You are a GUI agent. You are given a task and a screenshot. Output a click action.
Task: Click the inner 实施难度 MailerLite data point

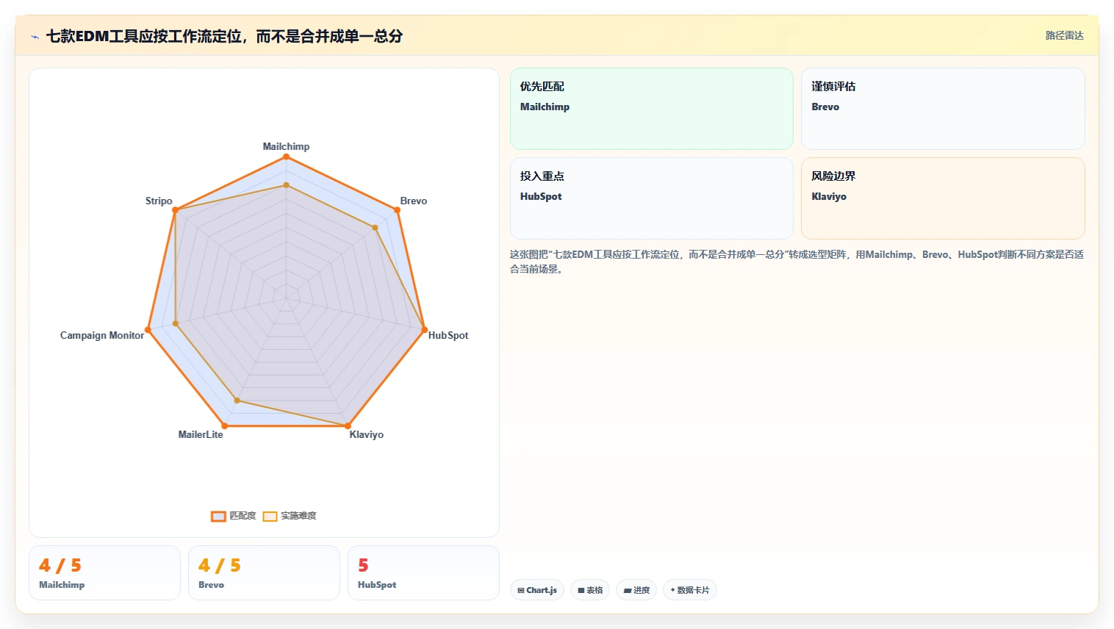[237, 400]
